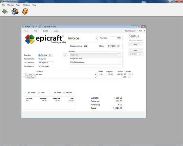Open the products boxes toolbar icon
The image size is (183, 146).
(x=25, y=11)
